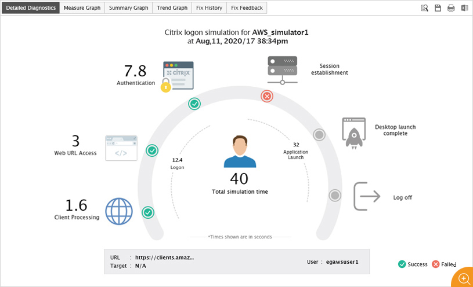Click the user avatar in the center
473x287 pixels.
pos(240,152)
